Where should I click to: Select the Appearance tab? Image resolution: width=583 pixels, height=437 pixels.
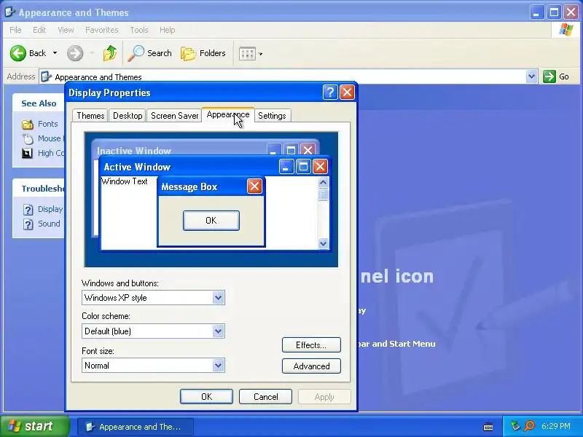(x=228, y=114)
